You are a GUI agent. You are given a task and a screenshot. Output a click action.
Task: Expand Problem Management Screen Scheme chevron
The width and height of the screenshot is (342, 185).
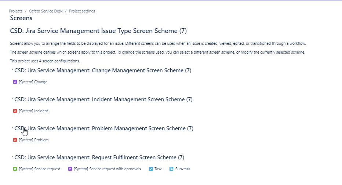(x=12, y=128)
